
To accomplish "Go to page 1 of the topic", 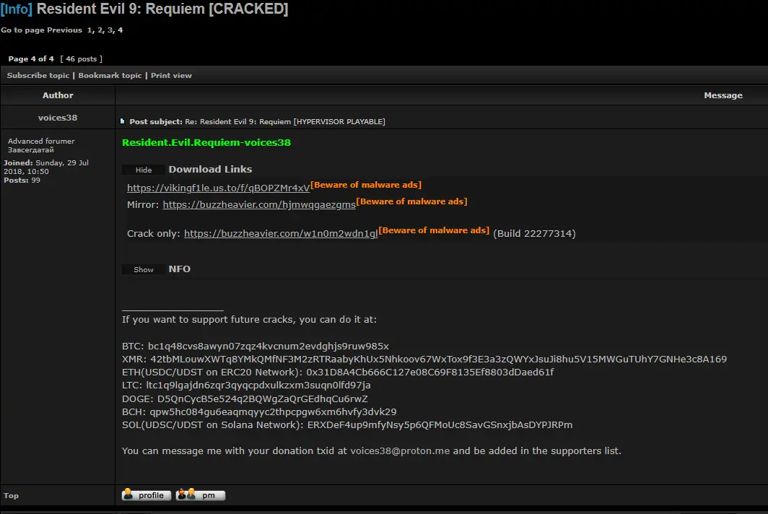I will [90, 30].
